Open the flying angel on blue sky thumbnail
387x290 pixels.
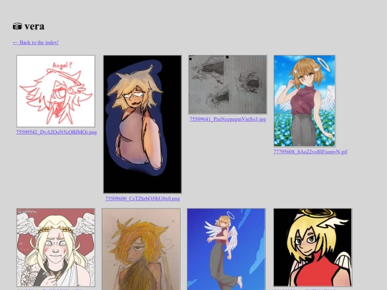click(226, 249)
